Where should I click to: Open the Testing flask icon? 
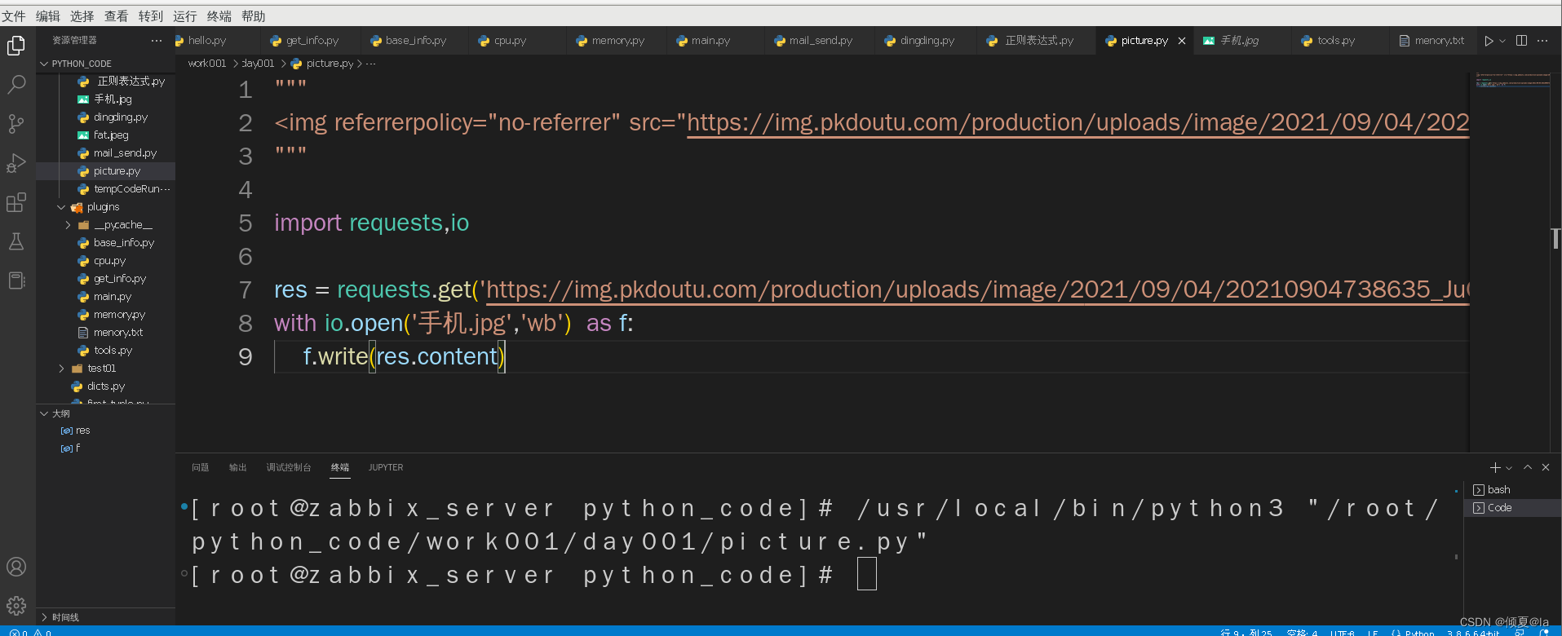[16, 241]
